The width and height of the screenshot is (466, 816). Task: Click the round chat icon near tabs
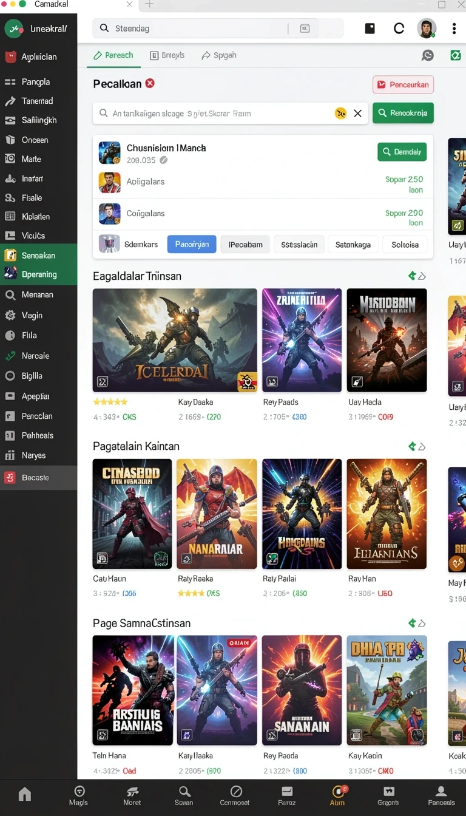pyautogui.click(x=428, y=55)
